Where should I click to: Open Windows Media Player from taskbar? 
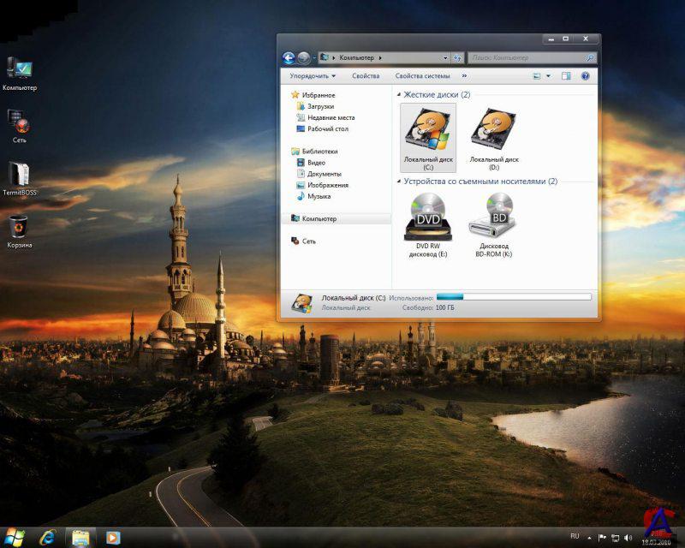(x=113, y=537)
